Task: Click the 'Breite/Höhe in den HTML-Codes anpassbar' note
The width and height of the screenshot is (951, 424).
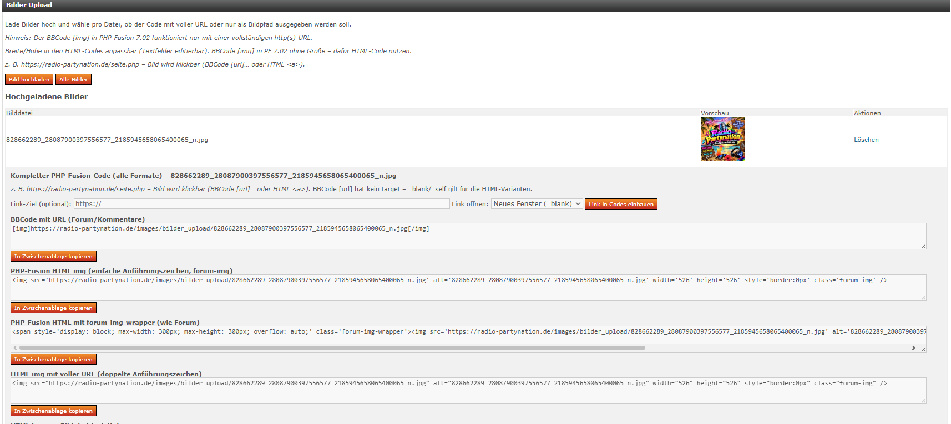Action: pyautogui.click(x=208, y=51)
